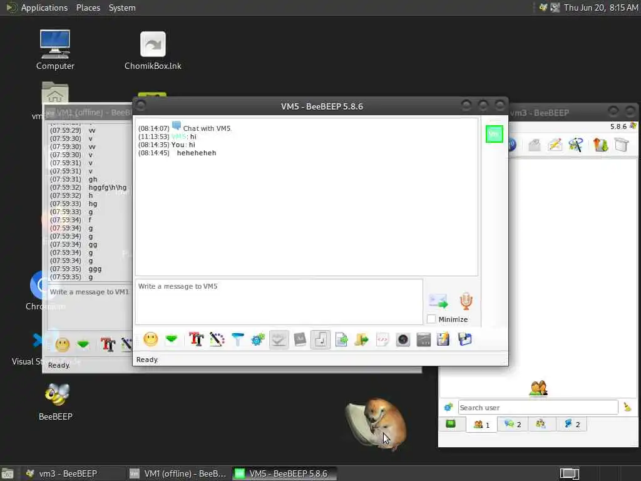The height and width of the screenshot is (481, 641).
Task: Switch to 'VM1 (offline)' taskbar button
Action: (178, 473)
